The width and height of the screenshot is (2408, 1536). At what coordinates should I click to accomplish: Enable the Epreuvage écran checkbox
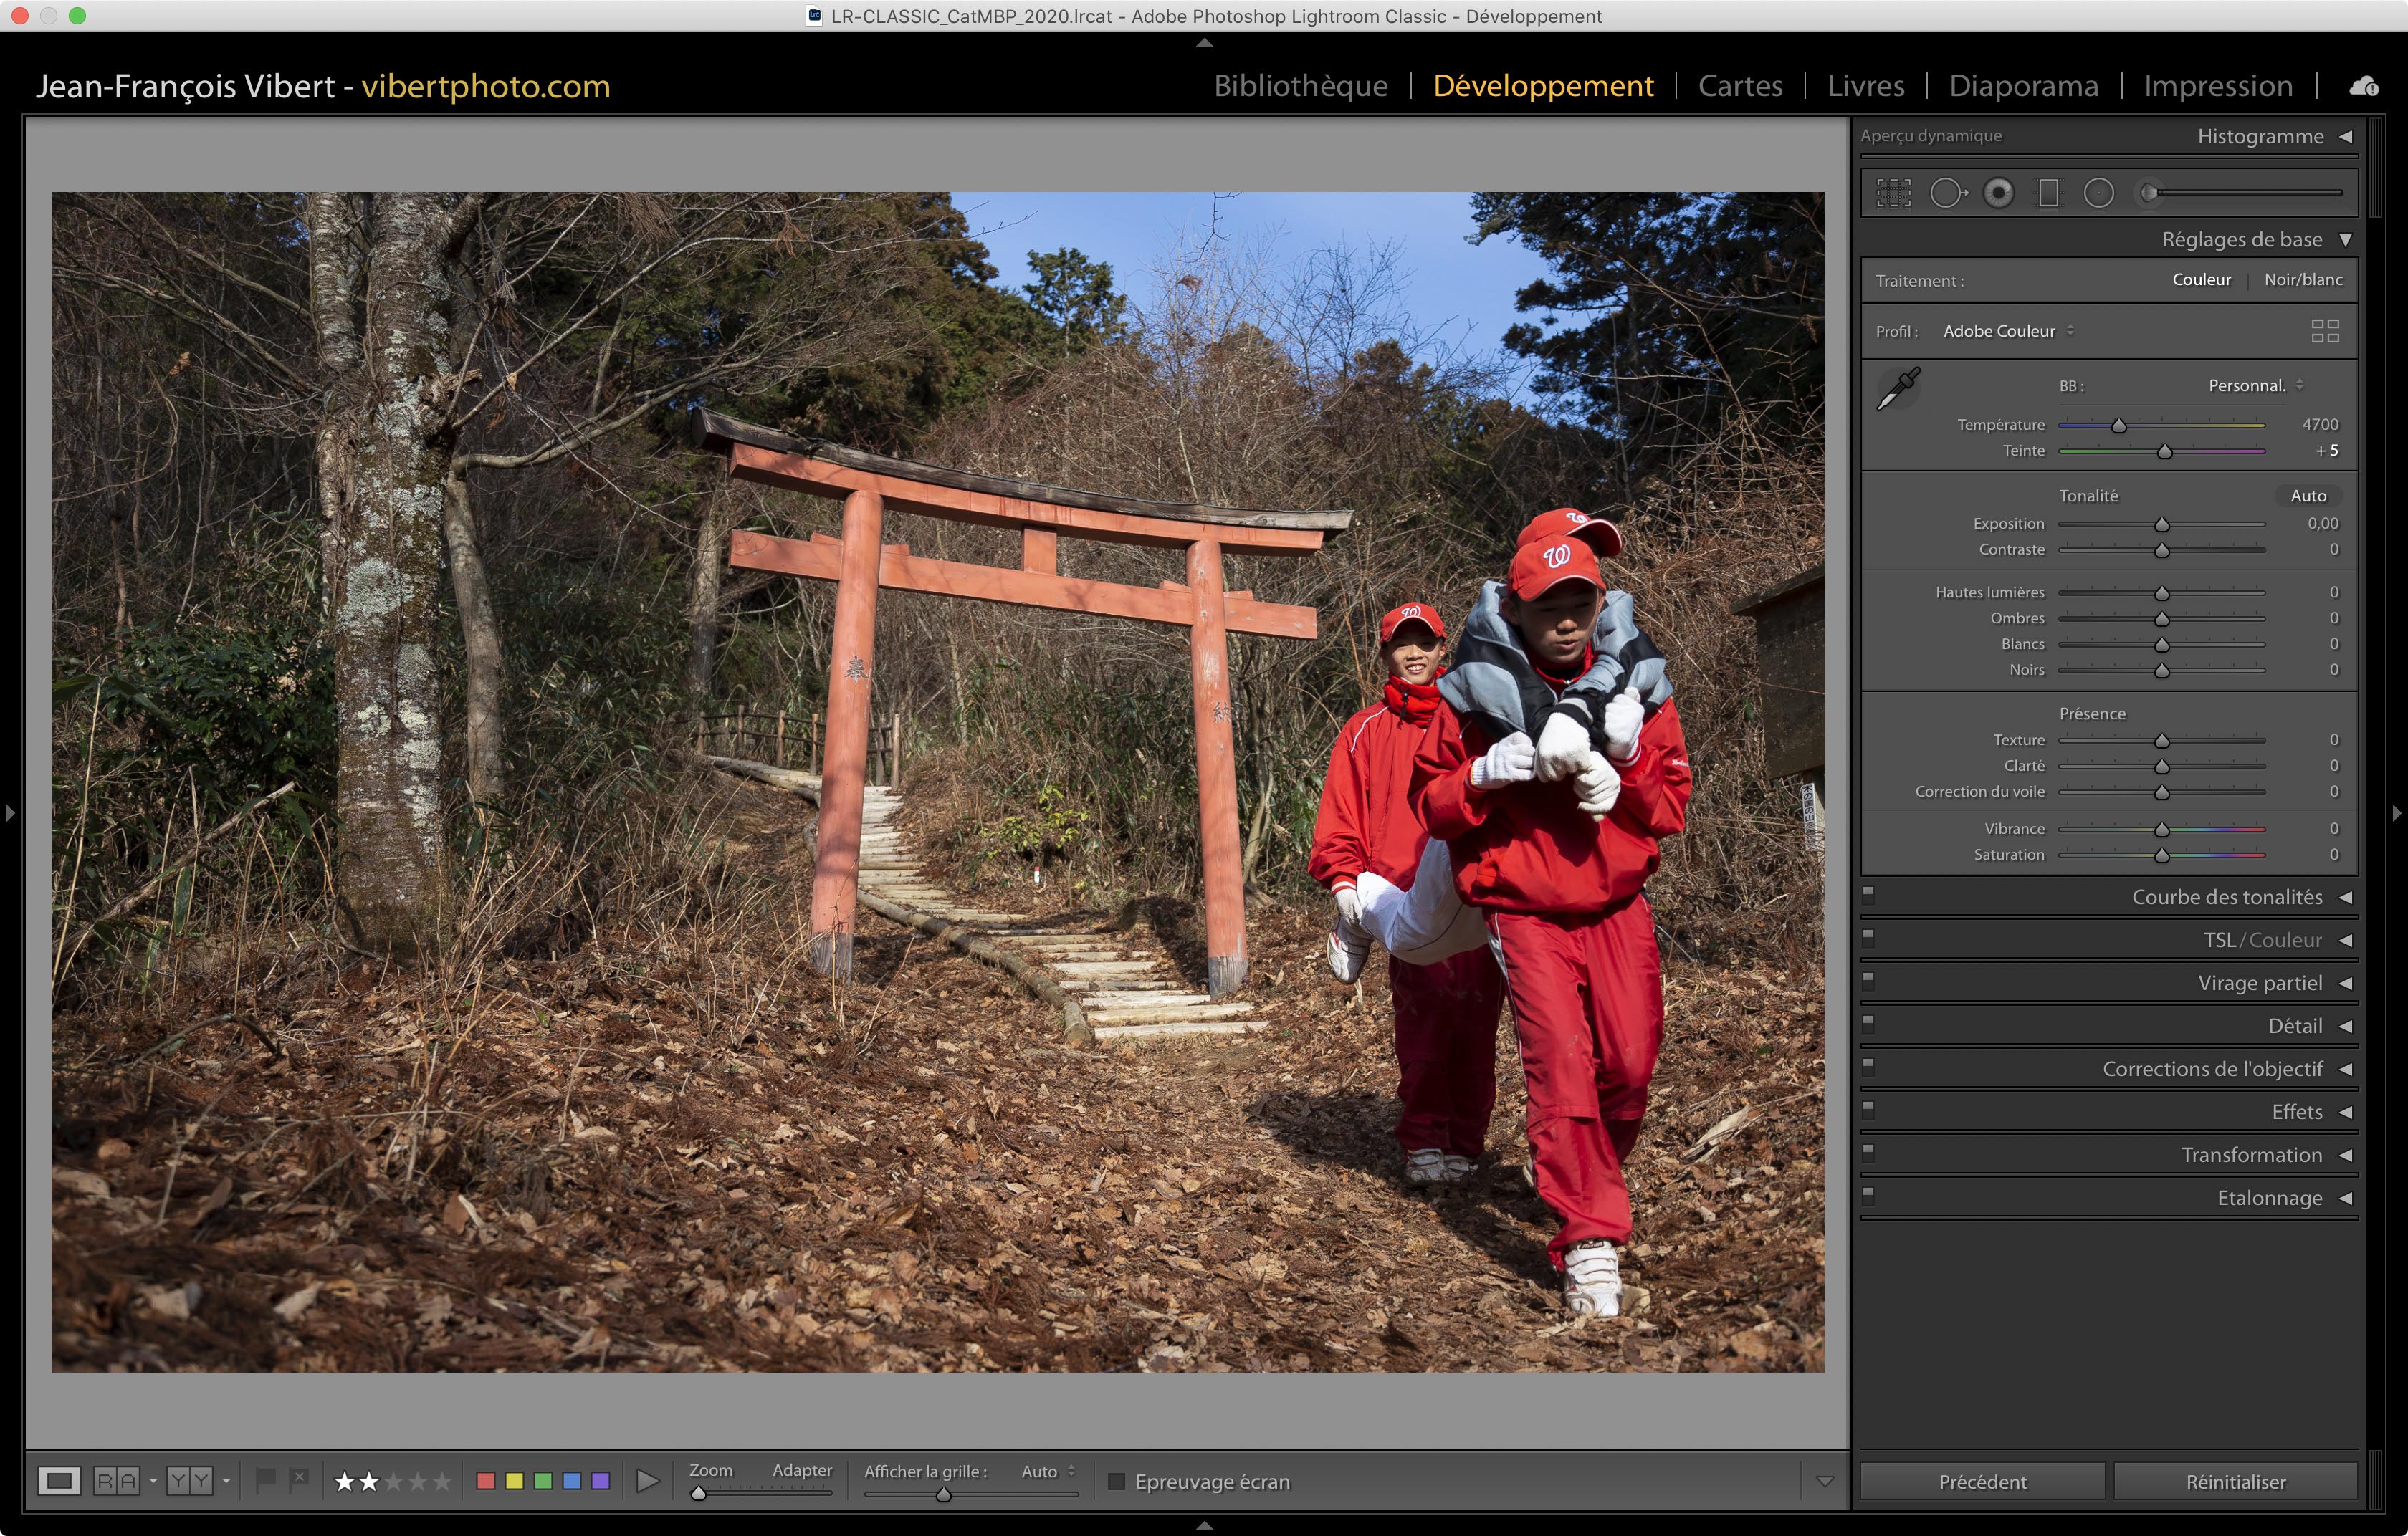[x=1117, y=1481]
